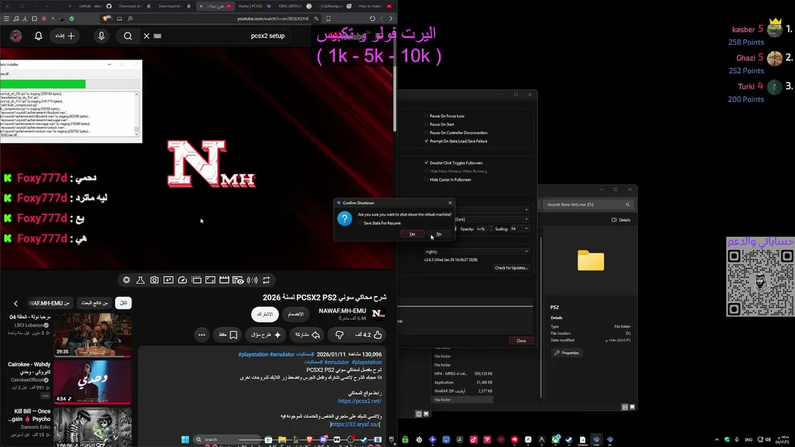Switch to the GBAtemp tab
795x447 pixels.
point(335,6)
